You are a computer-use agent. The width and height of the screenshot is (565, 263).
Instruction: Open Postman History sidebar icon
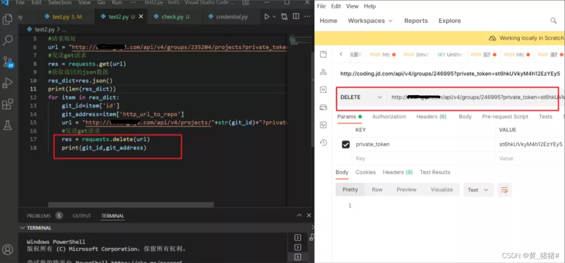pyautogui.click(x=323, y=143)
